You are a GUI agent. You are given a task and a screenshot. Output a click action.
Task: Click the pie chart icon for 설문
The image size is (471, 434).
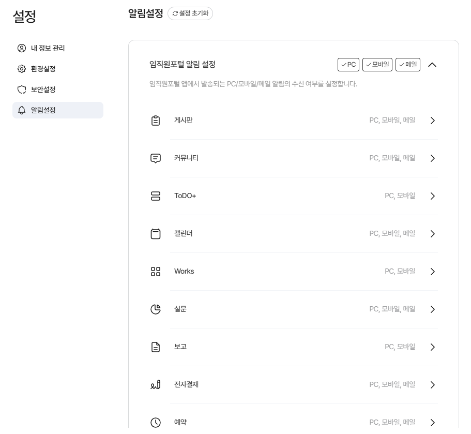(156, 309)
